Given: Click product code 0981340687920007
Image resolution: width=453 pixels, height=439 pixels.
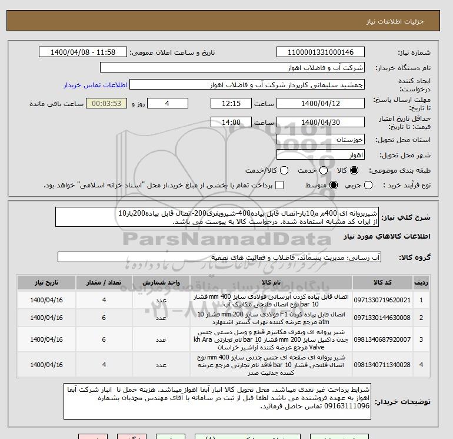Looking at the screenshot, I should pos(382,339).
